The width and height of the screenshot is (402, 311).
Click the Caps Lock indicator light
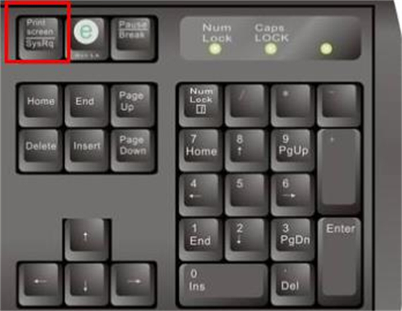tap(271, 49)
